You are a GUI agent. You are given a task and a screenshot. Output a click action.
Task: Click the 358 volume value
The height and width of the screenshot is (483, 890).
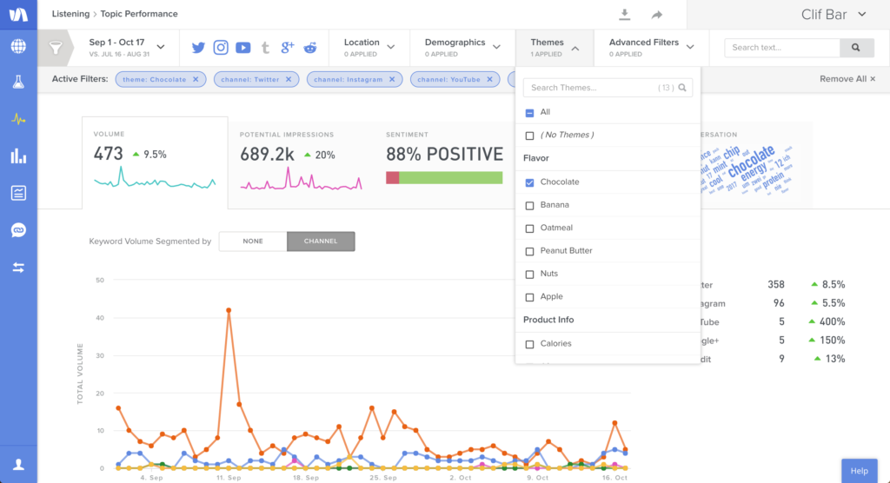click(x=776, y=284)
